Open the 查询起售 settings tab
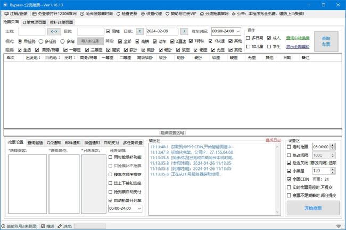The image size is (346, 230). click(35, 143)
